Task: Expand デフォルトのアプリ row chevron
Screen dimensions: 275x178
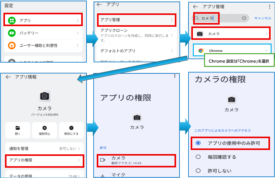Action: (172, 51)
